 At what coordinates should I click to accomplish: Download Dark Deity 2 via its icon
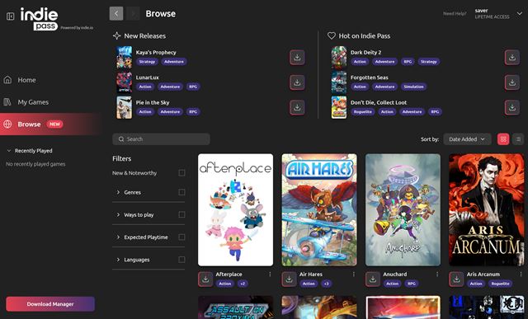pos(511,57)
